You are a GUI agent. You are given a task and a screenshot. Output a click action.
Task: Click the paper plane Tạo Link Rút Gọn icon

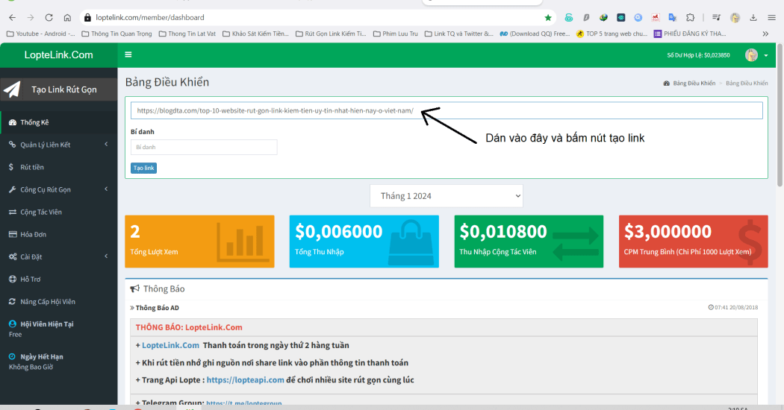point(12,89)
